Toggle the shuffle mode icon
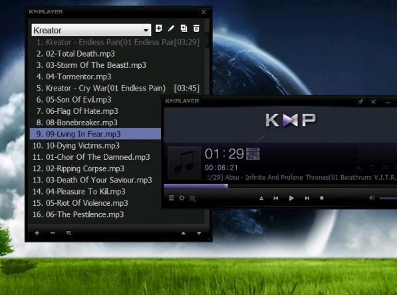Image resolution: width=397 pixels, height=295 pixels. tap(384, 168)
